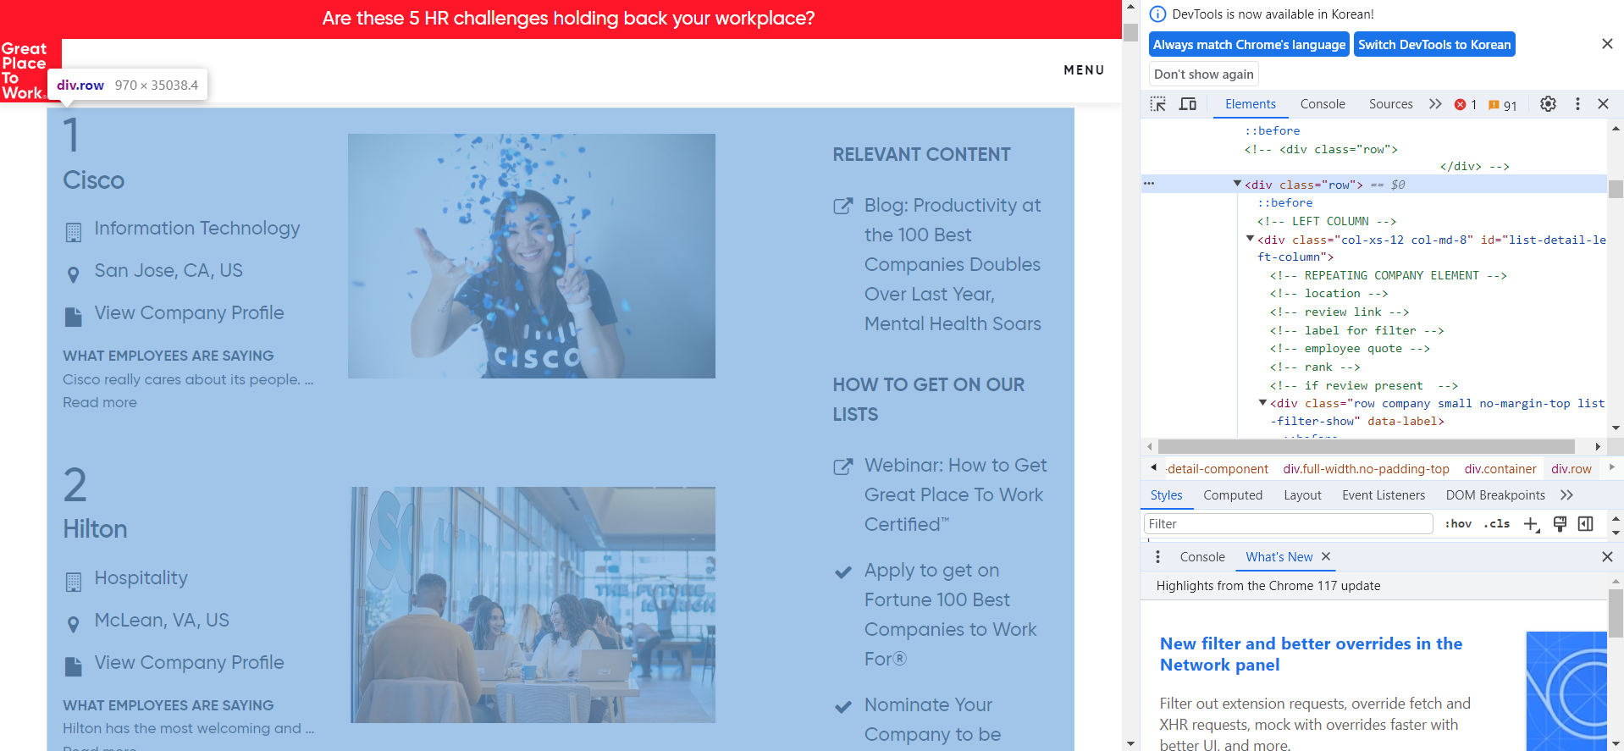The height and width of the screenshot is (751, 1624).
Task: Open the Event Listeners tab
Action: [x=1384, y=495]
